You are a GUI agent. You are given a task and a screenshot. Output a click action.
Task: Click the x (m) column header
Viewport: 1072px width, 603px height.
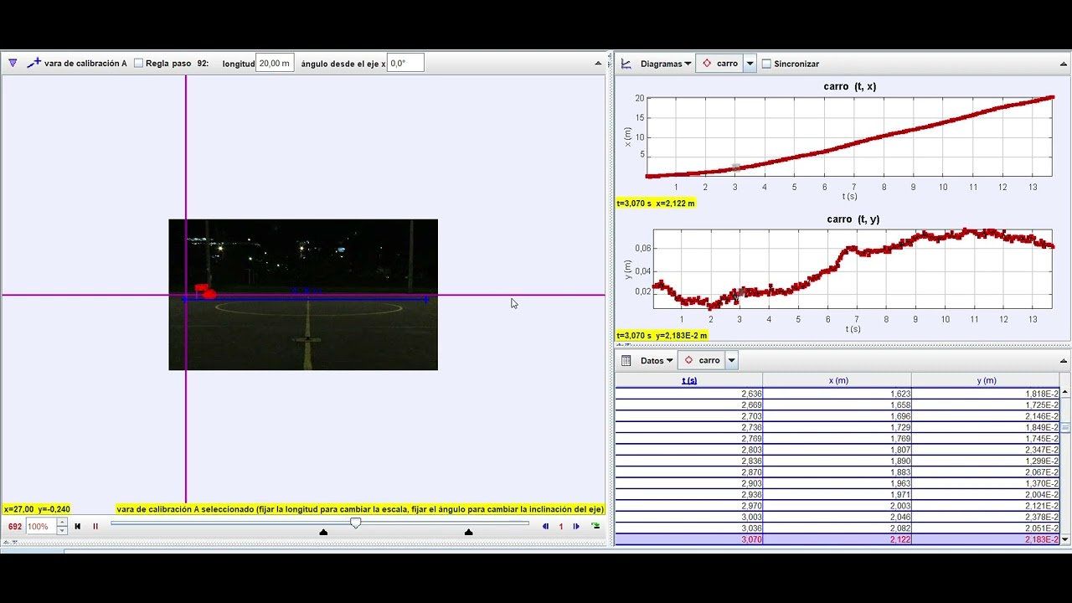[x=837, y=380]
